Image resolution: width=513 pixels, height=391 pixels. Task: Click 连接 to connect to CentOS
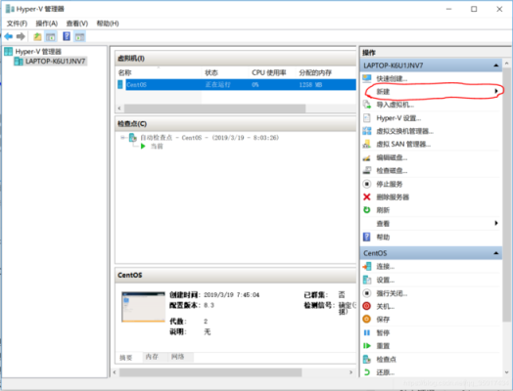coord(385,267)
